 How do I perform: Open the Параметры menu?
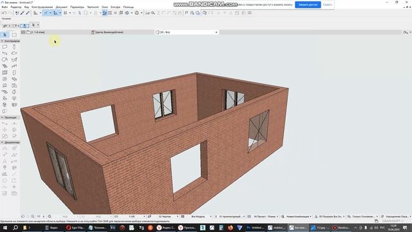point(77,7)
